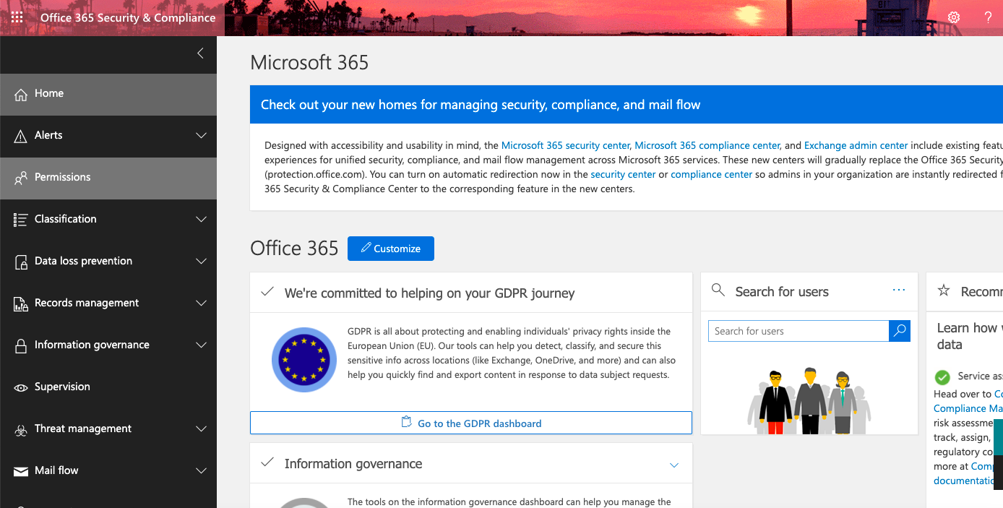Viewport: 1003px width, 508px height.
Task: Open Classification in the sidebar
Action: point(108,220)
